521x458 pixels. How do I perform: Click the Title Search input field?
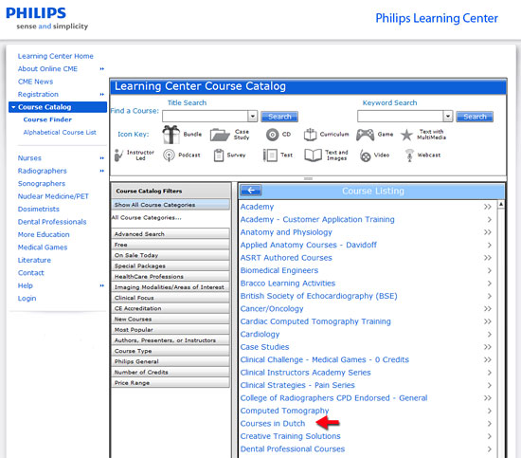[x=205, y=117]
